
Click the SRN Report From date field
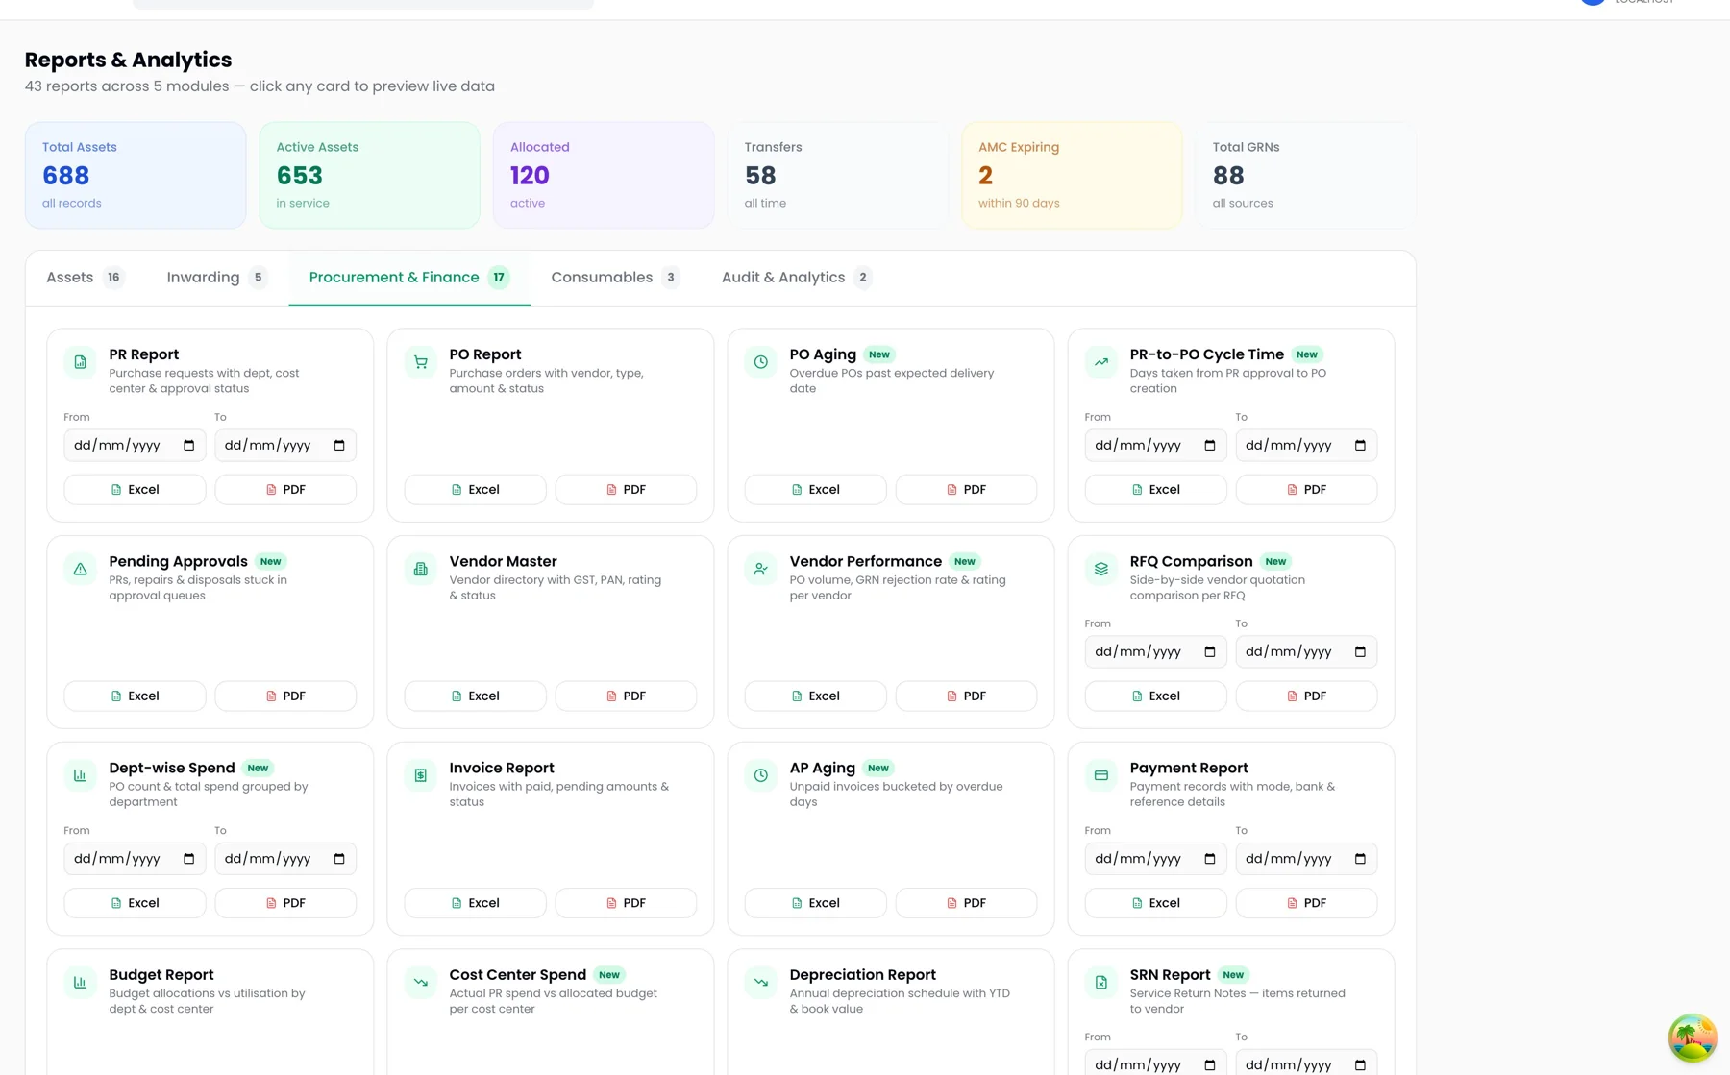tap(1155, 1063)
